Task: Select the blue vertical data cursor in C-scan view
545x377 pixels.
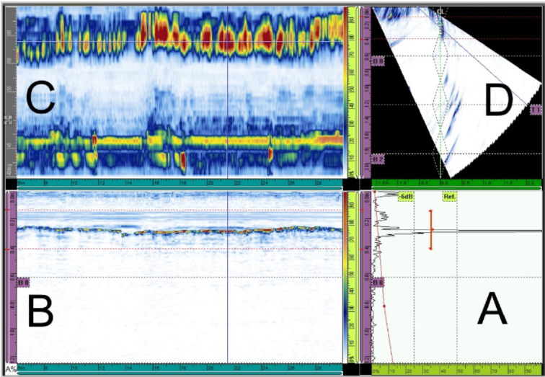Action: click(227, 92)
